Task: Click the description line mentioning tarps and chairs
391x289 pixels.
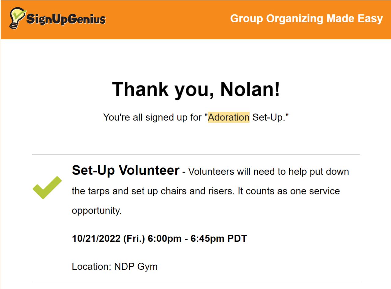Action: tap(206, 191)
